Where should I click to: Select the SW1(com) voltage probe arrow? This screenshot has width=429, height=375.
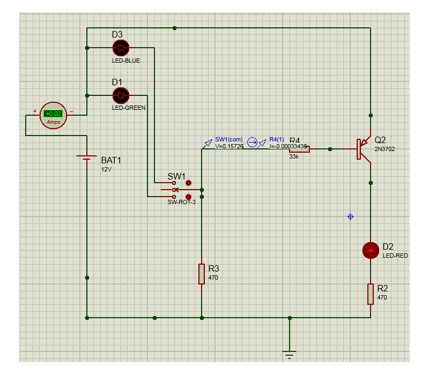coord(208,143)
